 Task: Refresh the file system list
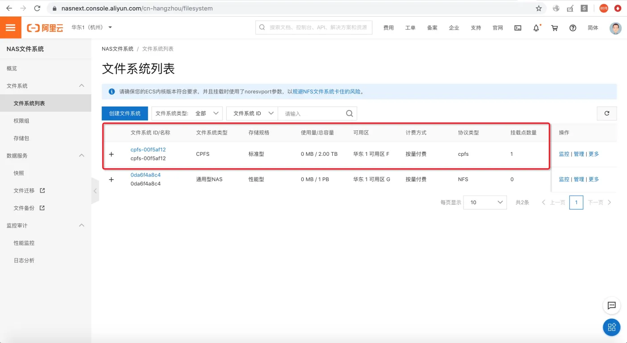coord(607,113)
